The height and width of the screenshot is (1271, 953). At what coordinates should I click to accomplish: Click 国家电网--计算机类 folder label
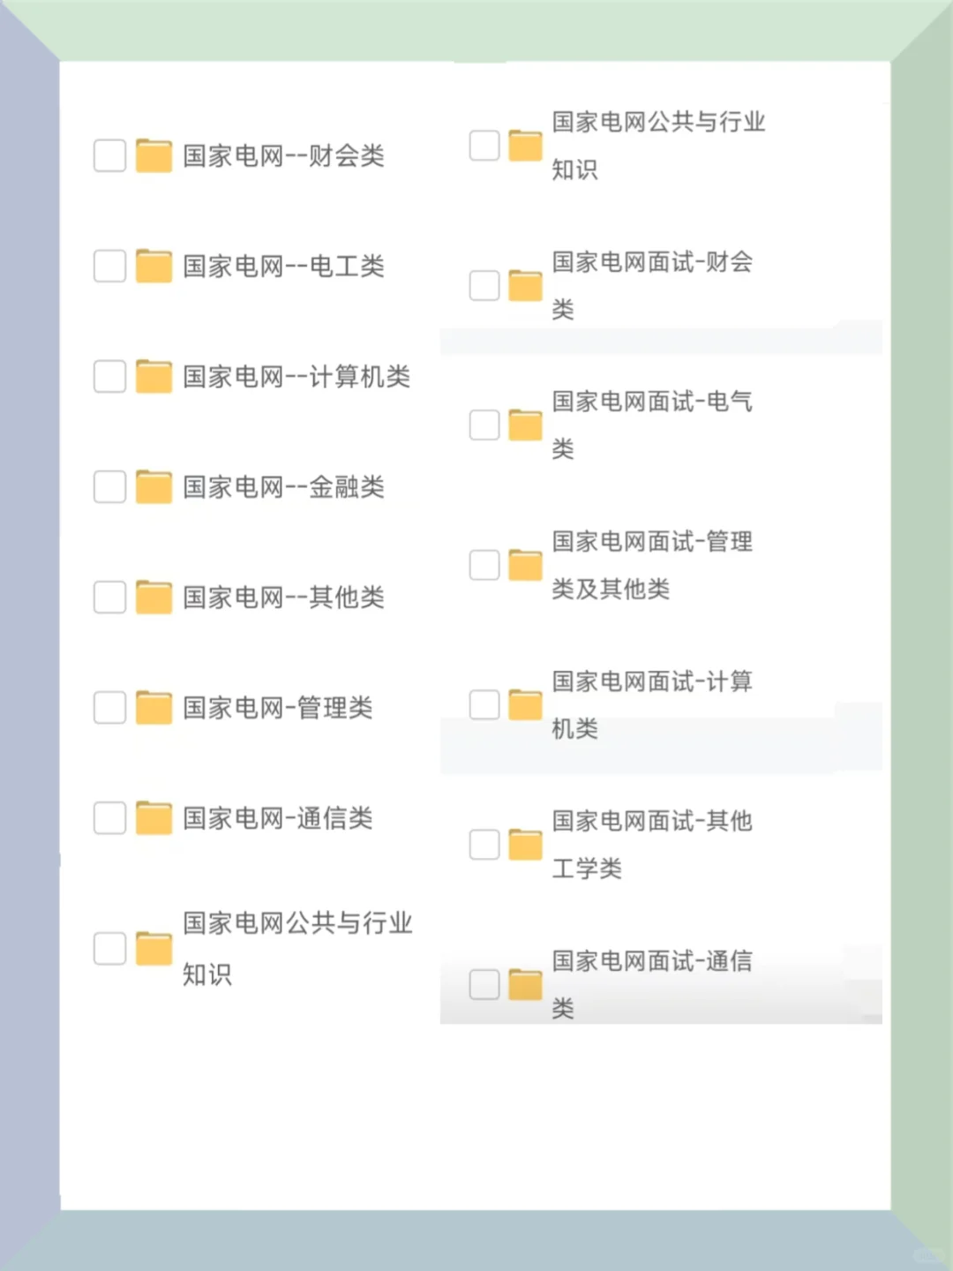296,377
